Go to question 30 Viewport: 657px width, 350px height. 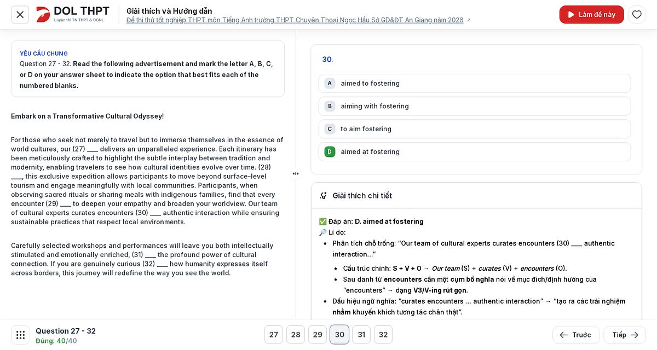point(339,335)
